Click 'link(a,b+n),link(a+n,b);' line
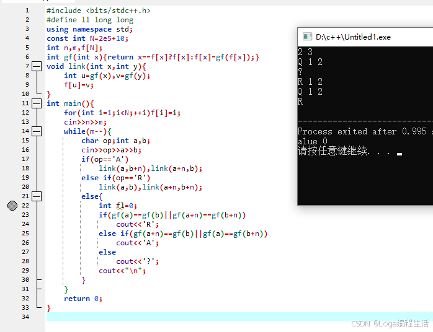The image size is (433, 332). pos(151,168)
